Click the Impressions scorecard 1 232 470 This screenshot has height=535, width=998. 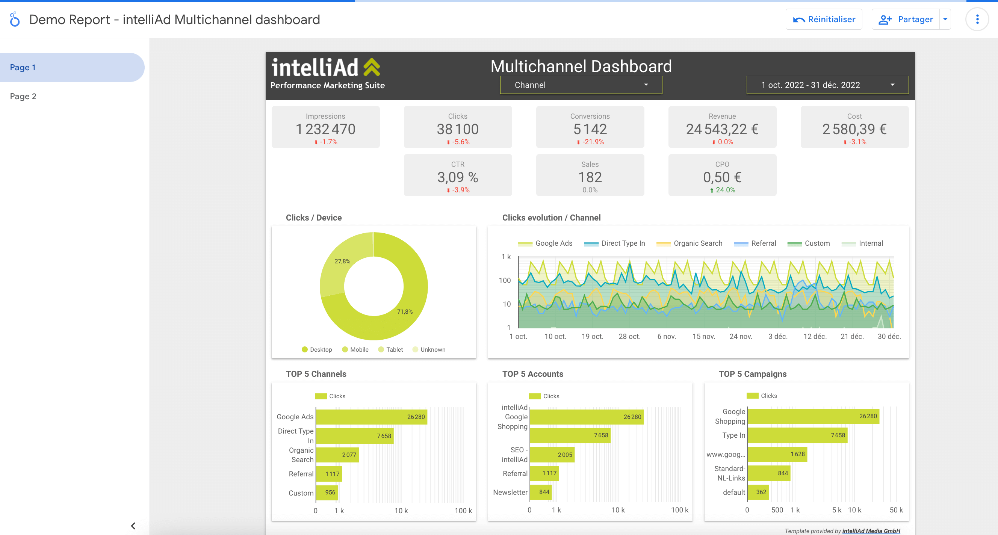pos(325,127)
